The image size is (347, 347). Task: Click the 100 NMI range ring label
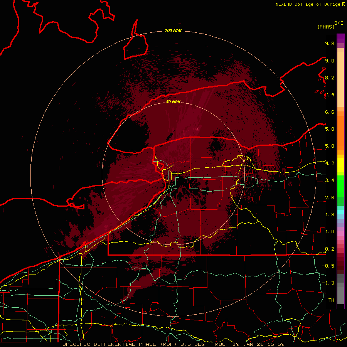[x=173, y=30]
